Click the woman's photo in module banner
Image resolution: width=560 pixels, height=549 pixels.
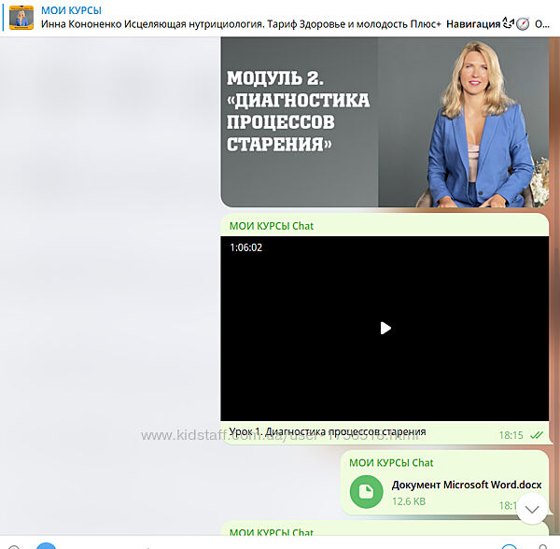pos(467,122)
